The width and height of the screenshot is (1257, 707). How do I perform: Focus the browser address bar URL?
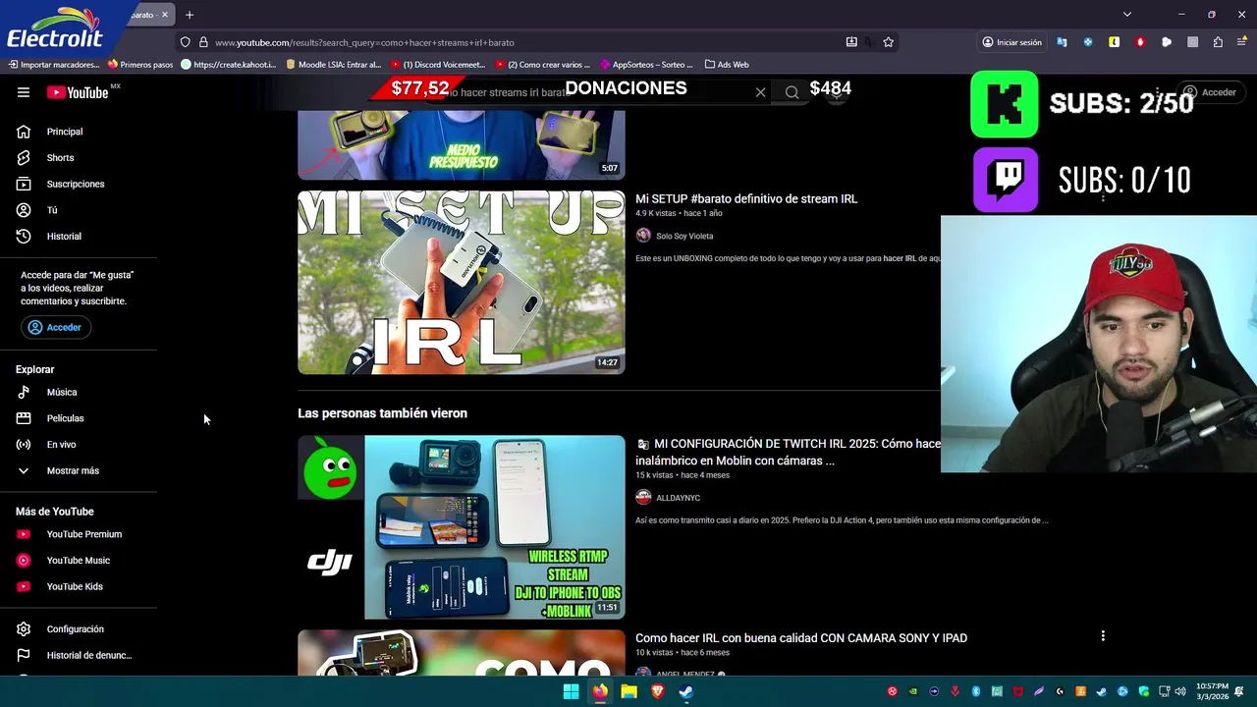[364, 43]
